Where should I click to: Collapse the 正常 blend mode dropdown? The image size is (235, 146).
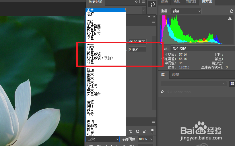(103, 139)
